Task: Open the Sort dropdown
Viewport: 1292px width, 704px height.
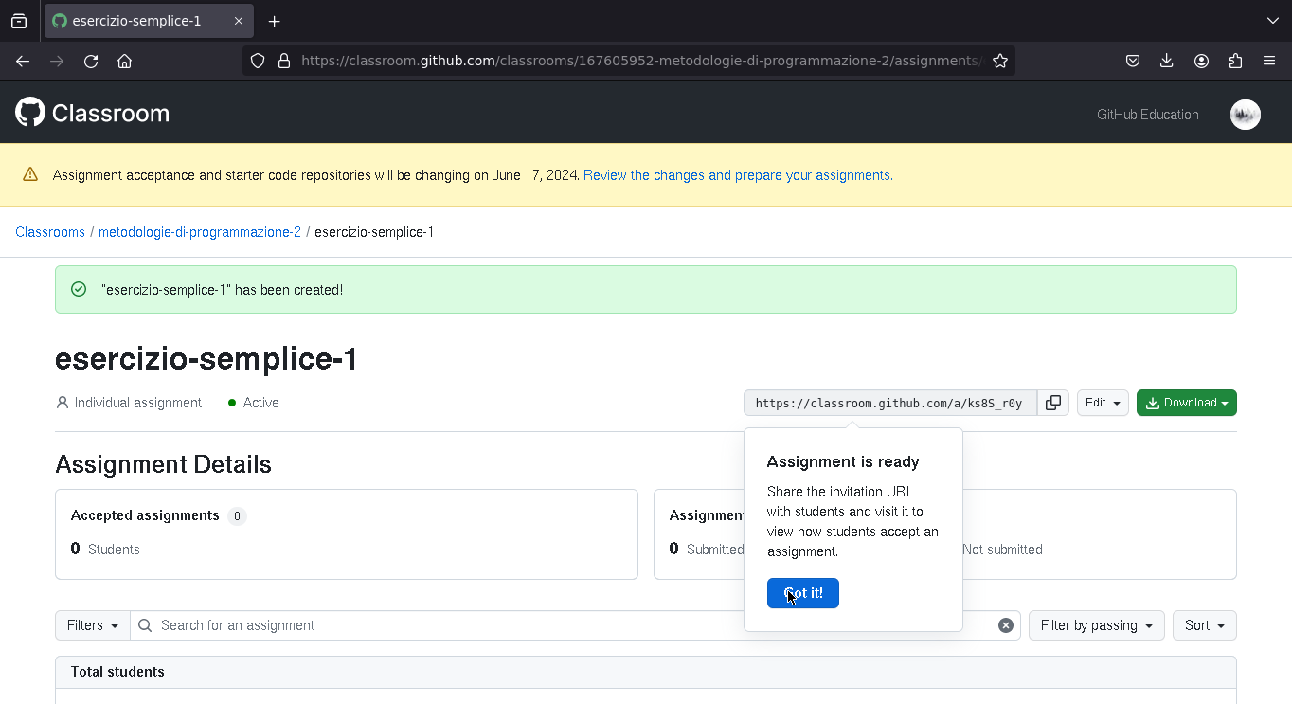Action: [x=1205, y=625]
